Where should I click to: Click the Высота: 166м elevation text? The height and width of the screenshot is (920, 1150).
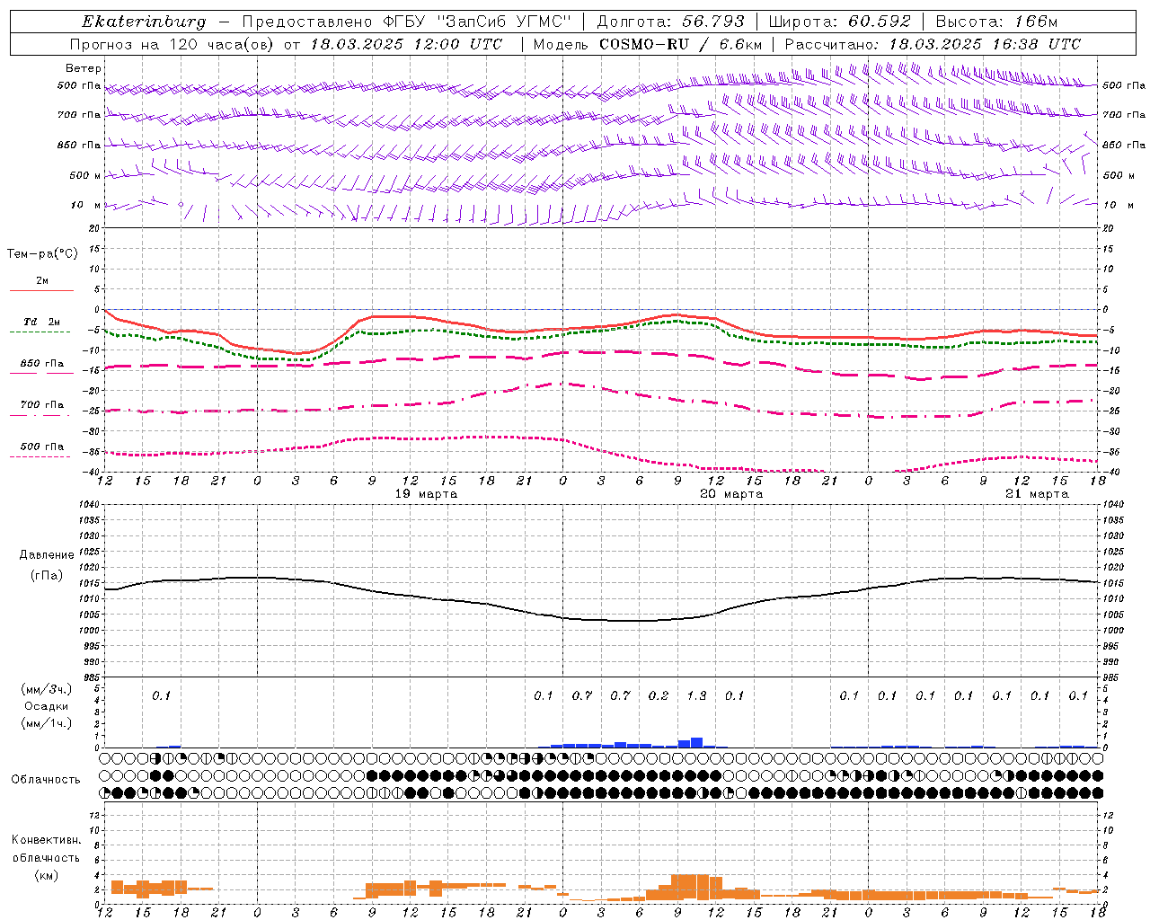point(996,22)
